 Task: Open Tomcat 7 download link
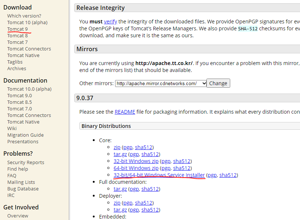click(x=18, y=42)
